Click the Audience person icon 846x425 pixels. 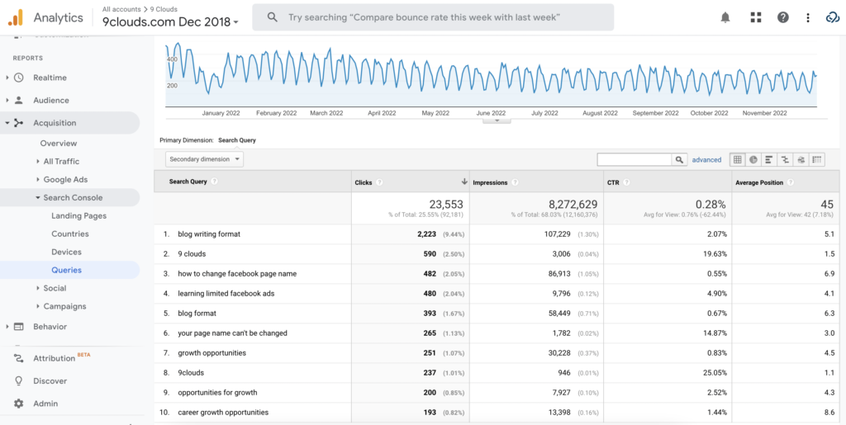pos(19,100)
